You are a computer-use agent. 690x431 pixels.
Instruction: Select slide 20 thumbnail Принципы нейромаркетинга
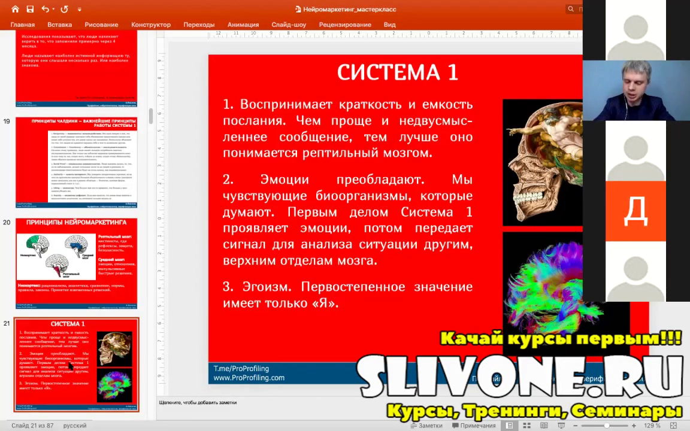(x=77, y=263)
